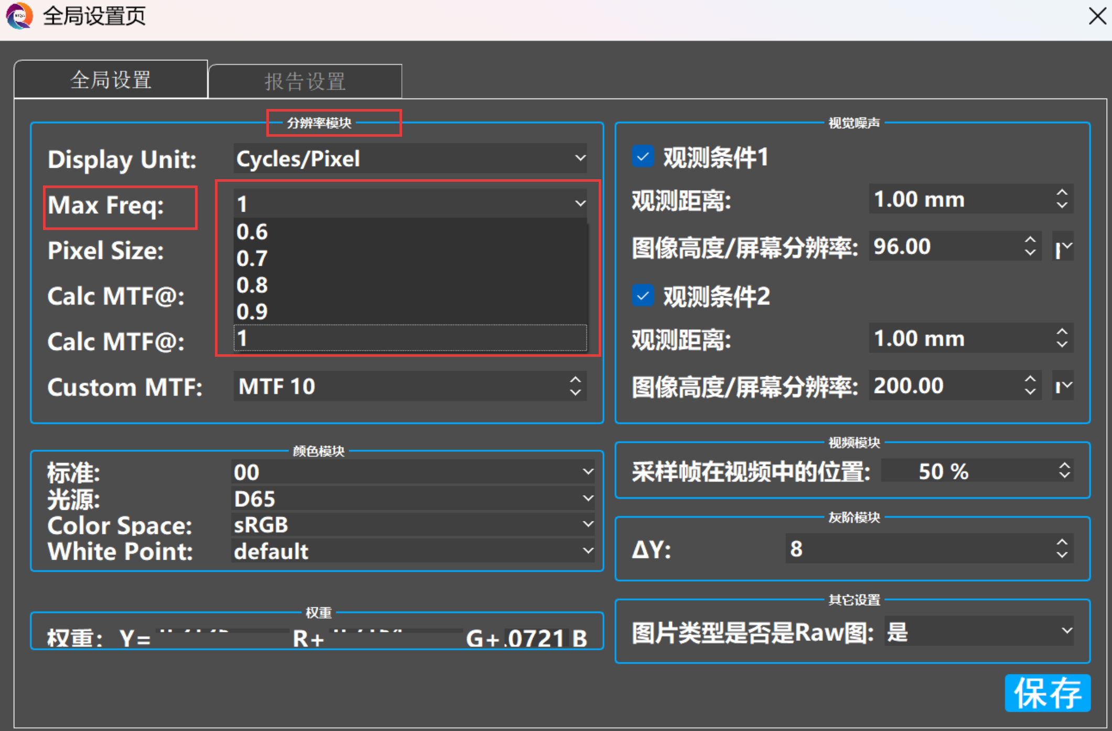The height and width of the screenshot is (731, 1112).
Task: Close the global settings window
Action: pos(1097,16)
